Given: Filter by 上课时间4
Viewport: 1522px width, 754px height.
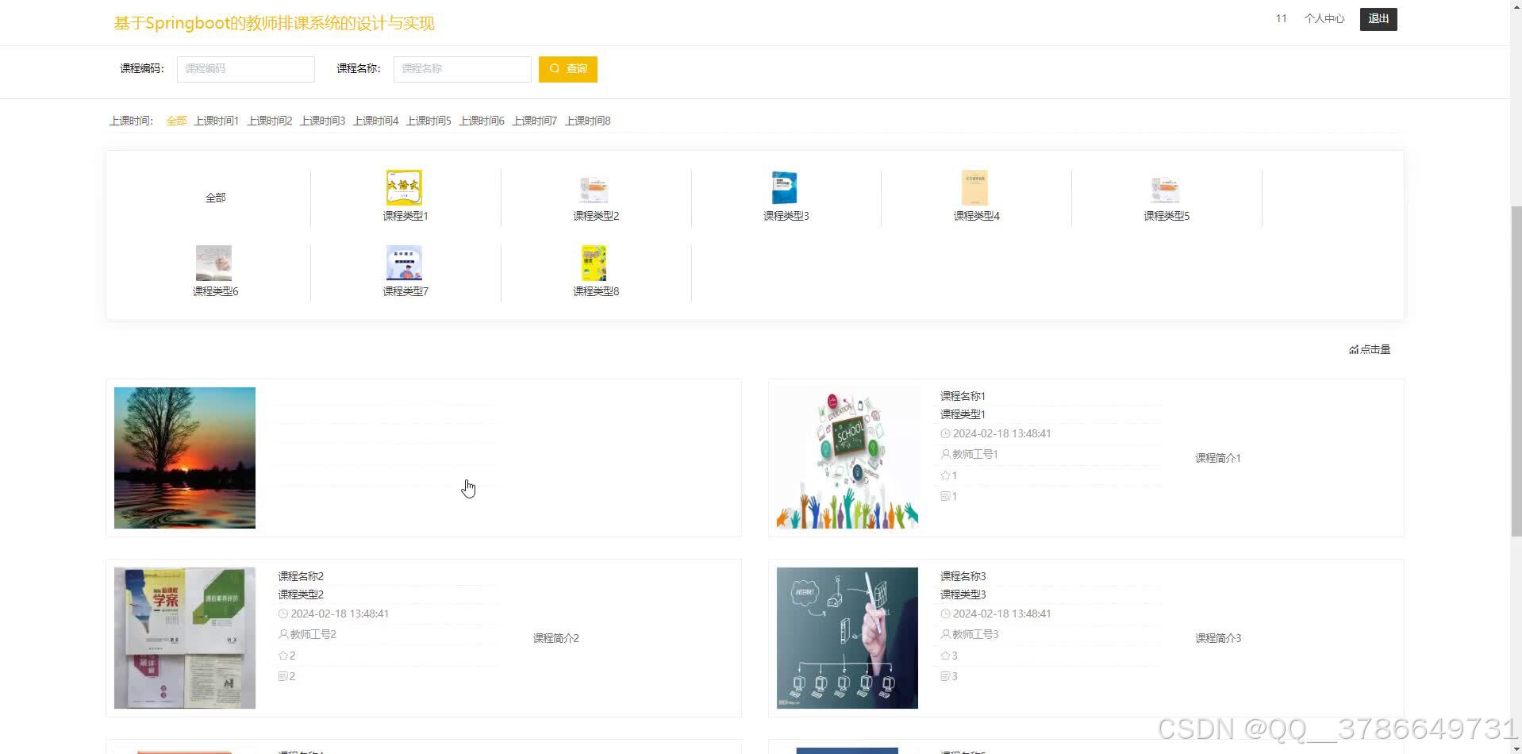Looking at the screenshot, I should (x=375, y=121).
